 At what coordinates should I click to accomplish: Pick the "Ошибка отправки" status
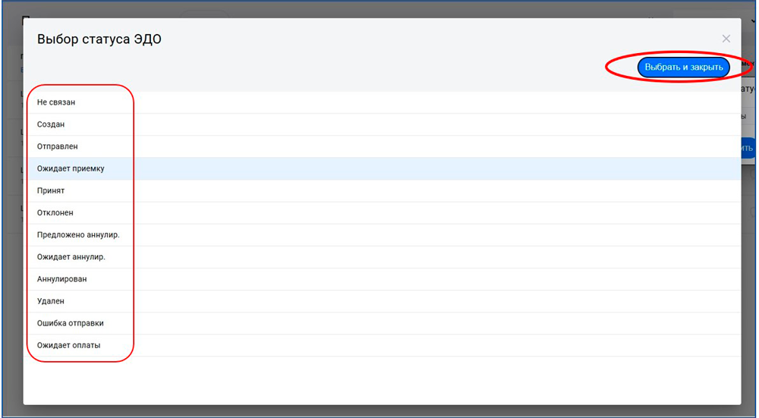[71, 323]
